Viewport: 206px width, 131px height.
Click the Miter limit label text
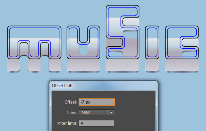click(x=67, y=123)
